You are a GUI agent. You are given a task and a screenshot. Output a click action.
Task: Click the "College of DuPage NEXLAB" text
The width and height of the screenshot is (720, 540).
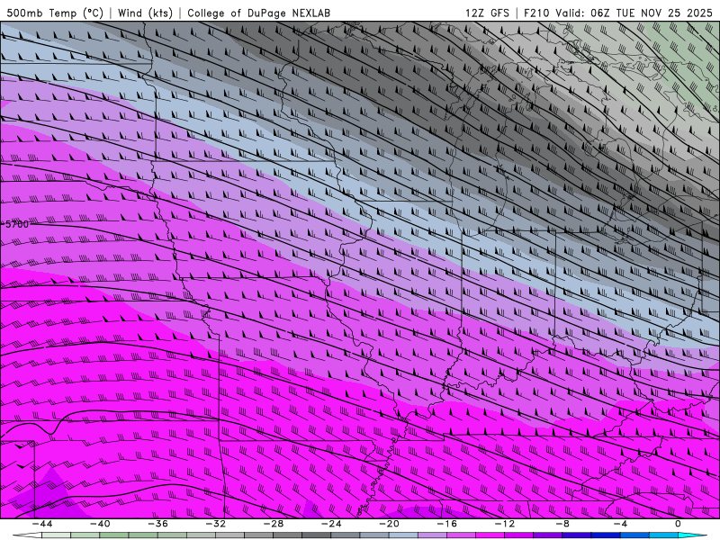tap(258, 13)
